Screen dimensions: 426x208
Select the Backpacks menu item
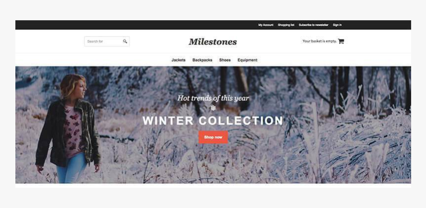point(203,60)
